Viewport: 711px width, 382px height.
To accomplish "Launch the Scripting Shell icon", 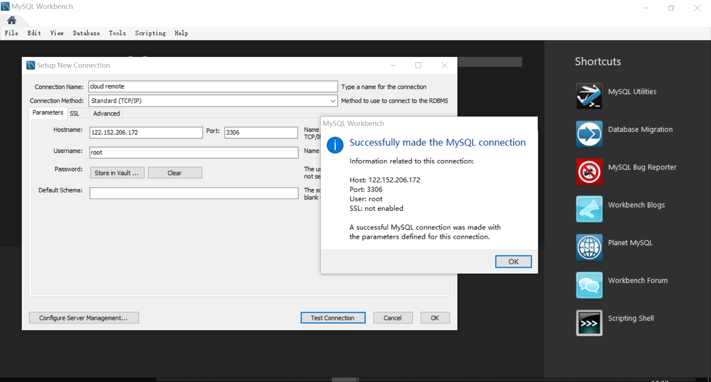I will [589, 323].
